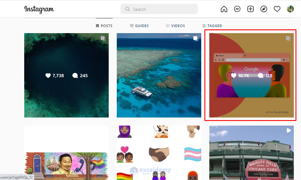
Task: Click carousel icon on blue sinkhole post
Action: [x=103, y=39]
